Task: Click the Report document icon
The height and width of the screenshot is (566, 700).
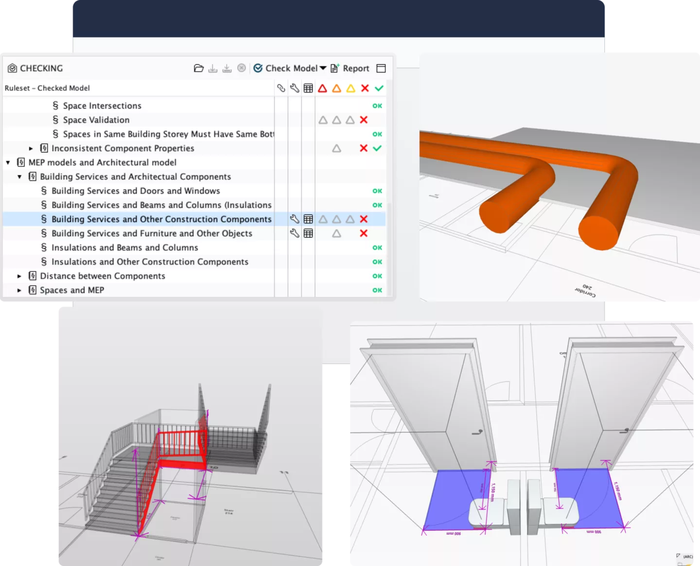Action: tap(335, 68)
